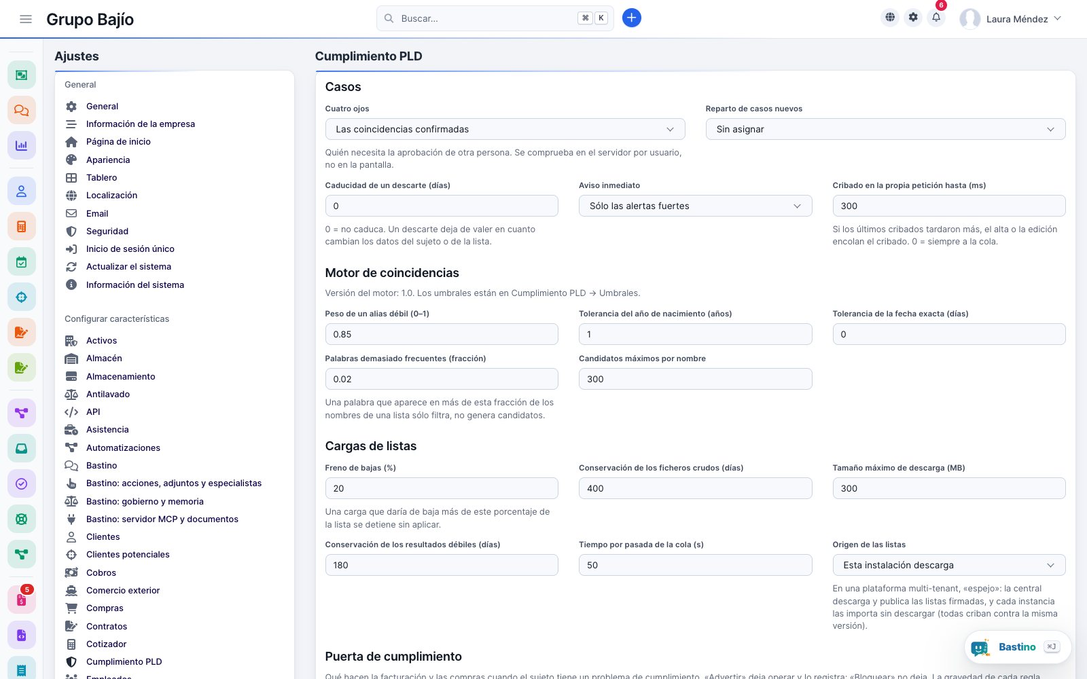The height and width of the screenshot is (679, 1087).
Task: Click the Tiempo por pasada de la cola field
Action: [x=695, y=565]
